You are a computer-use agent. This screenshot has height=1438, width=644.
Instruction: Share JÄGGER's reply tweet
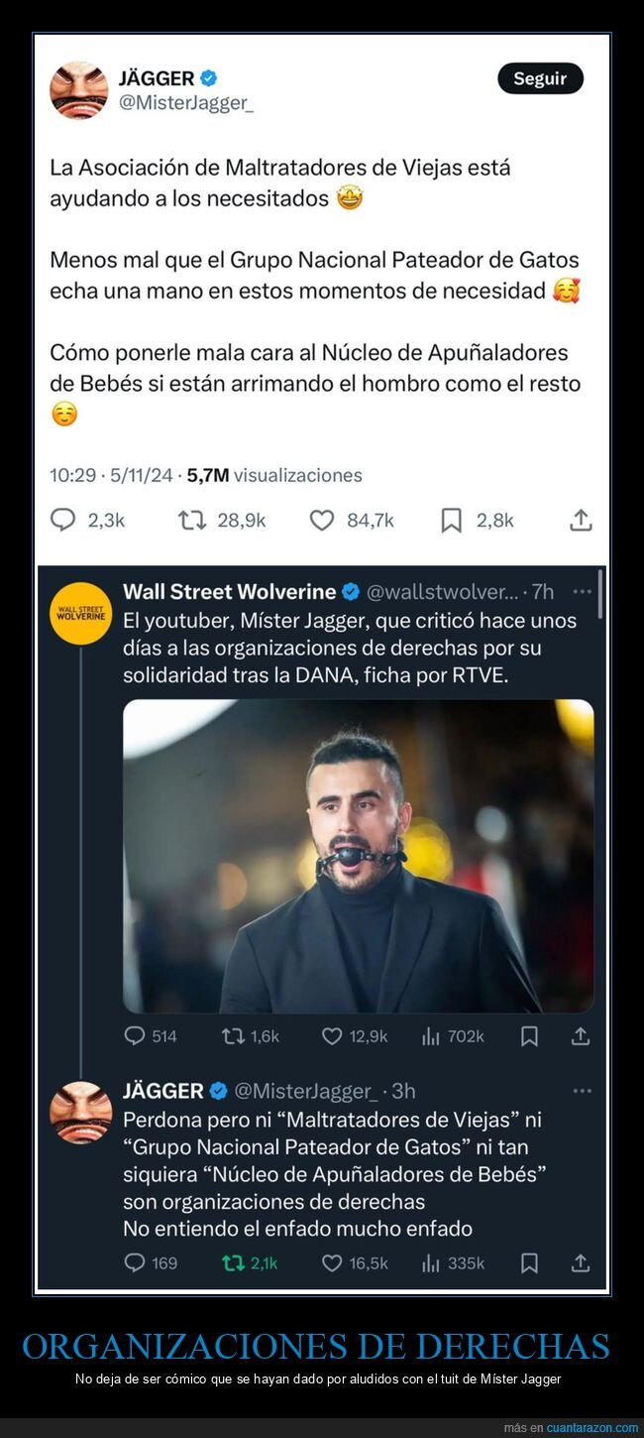click(581, 1262)
